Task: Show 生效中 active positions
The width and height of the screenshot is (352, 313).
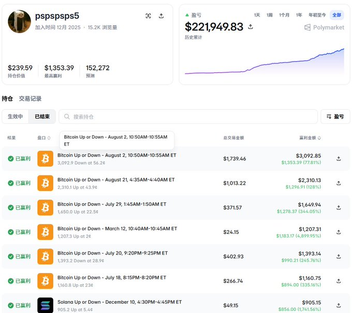Action: (15, 116)
